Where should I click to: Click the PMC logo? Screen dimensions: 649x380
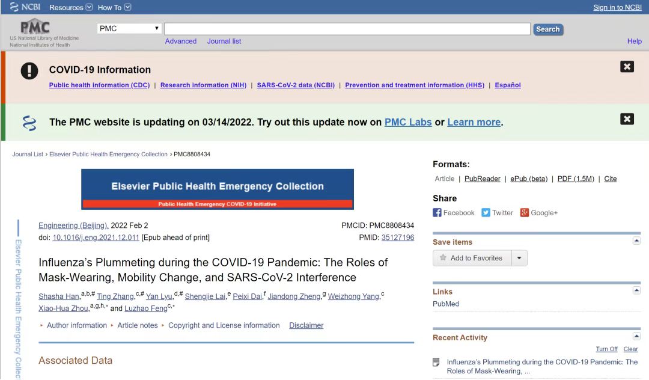click(35, 28)
